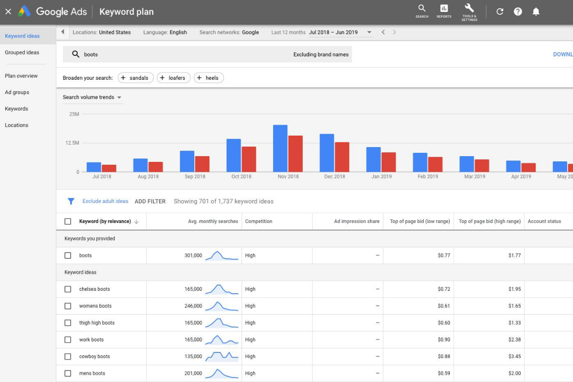
Task: Change Locations: United States setting
Action: click(102, 32)
